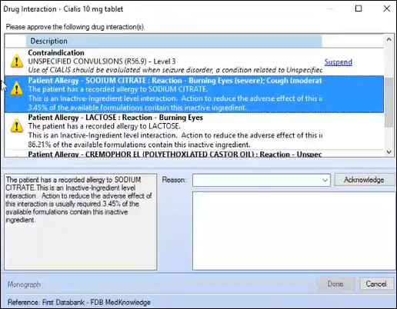Select the Contraindication Unspecified Convulsions row

coord(194,61)
